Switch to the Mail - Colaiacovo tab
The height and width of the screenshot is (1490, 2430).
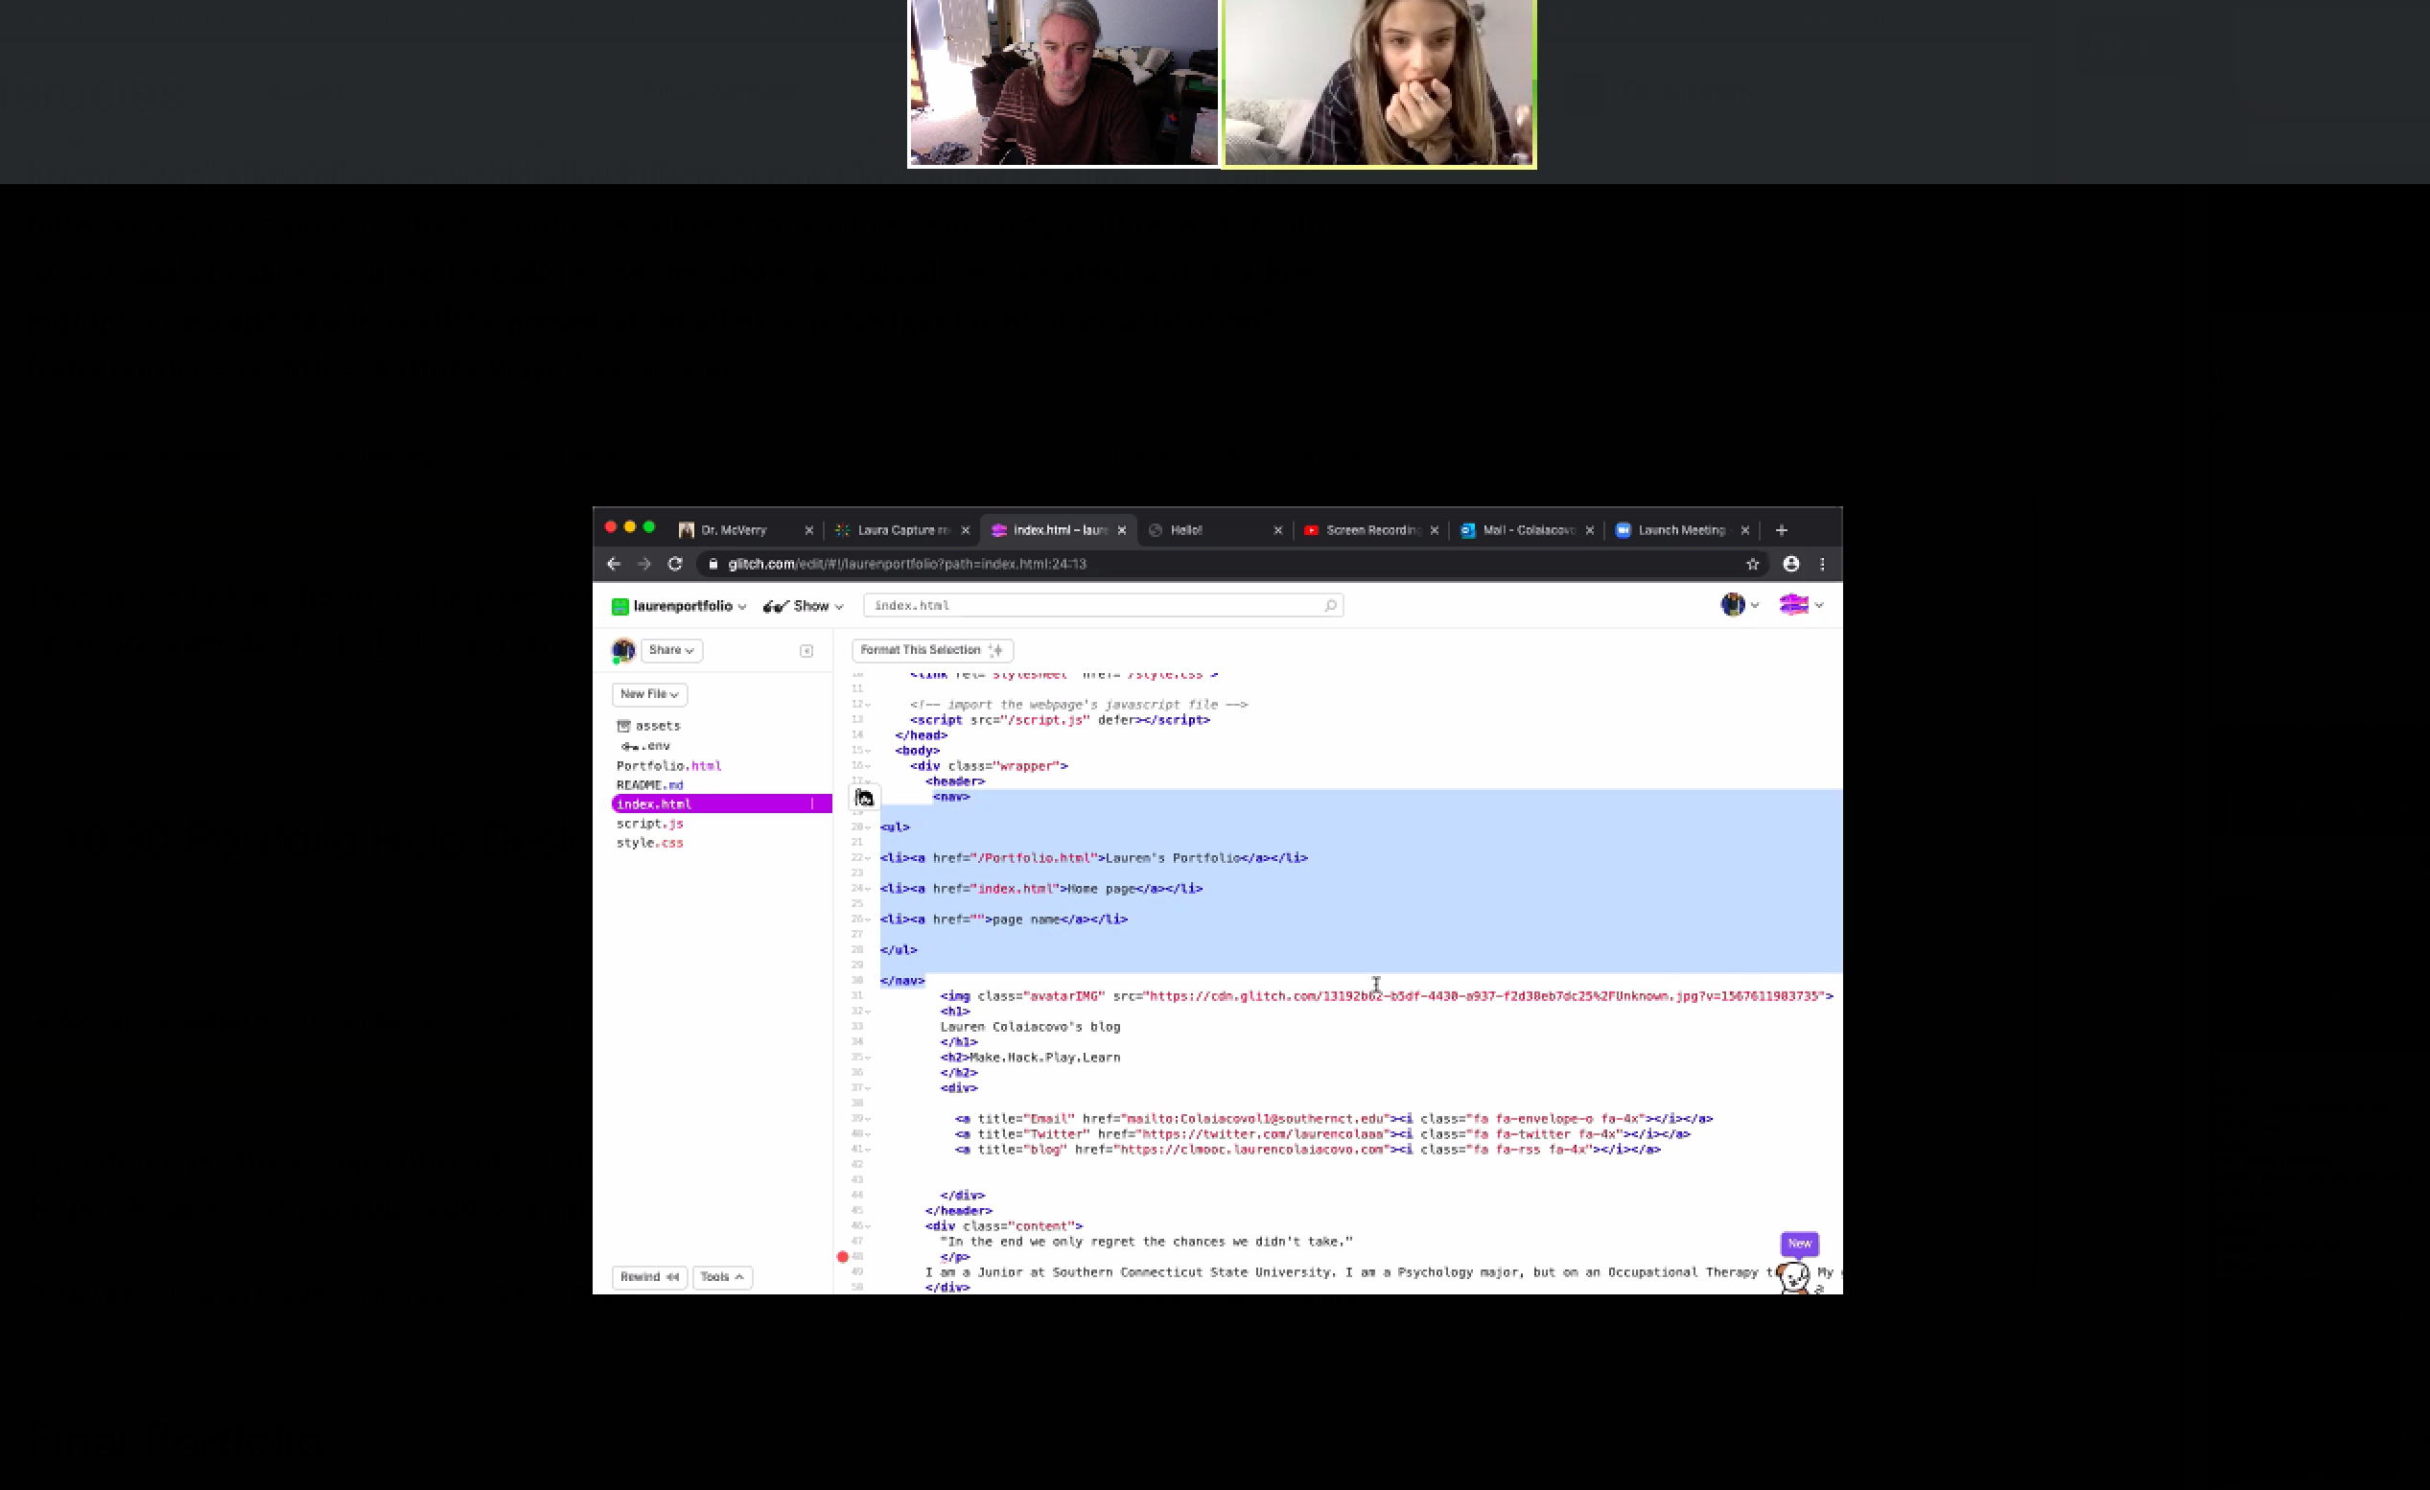1519,530
